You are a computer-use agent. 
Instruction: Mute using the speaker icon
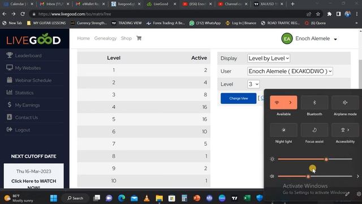(x=272, y=176)
